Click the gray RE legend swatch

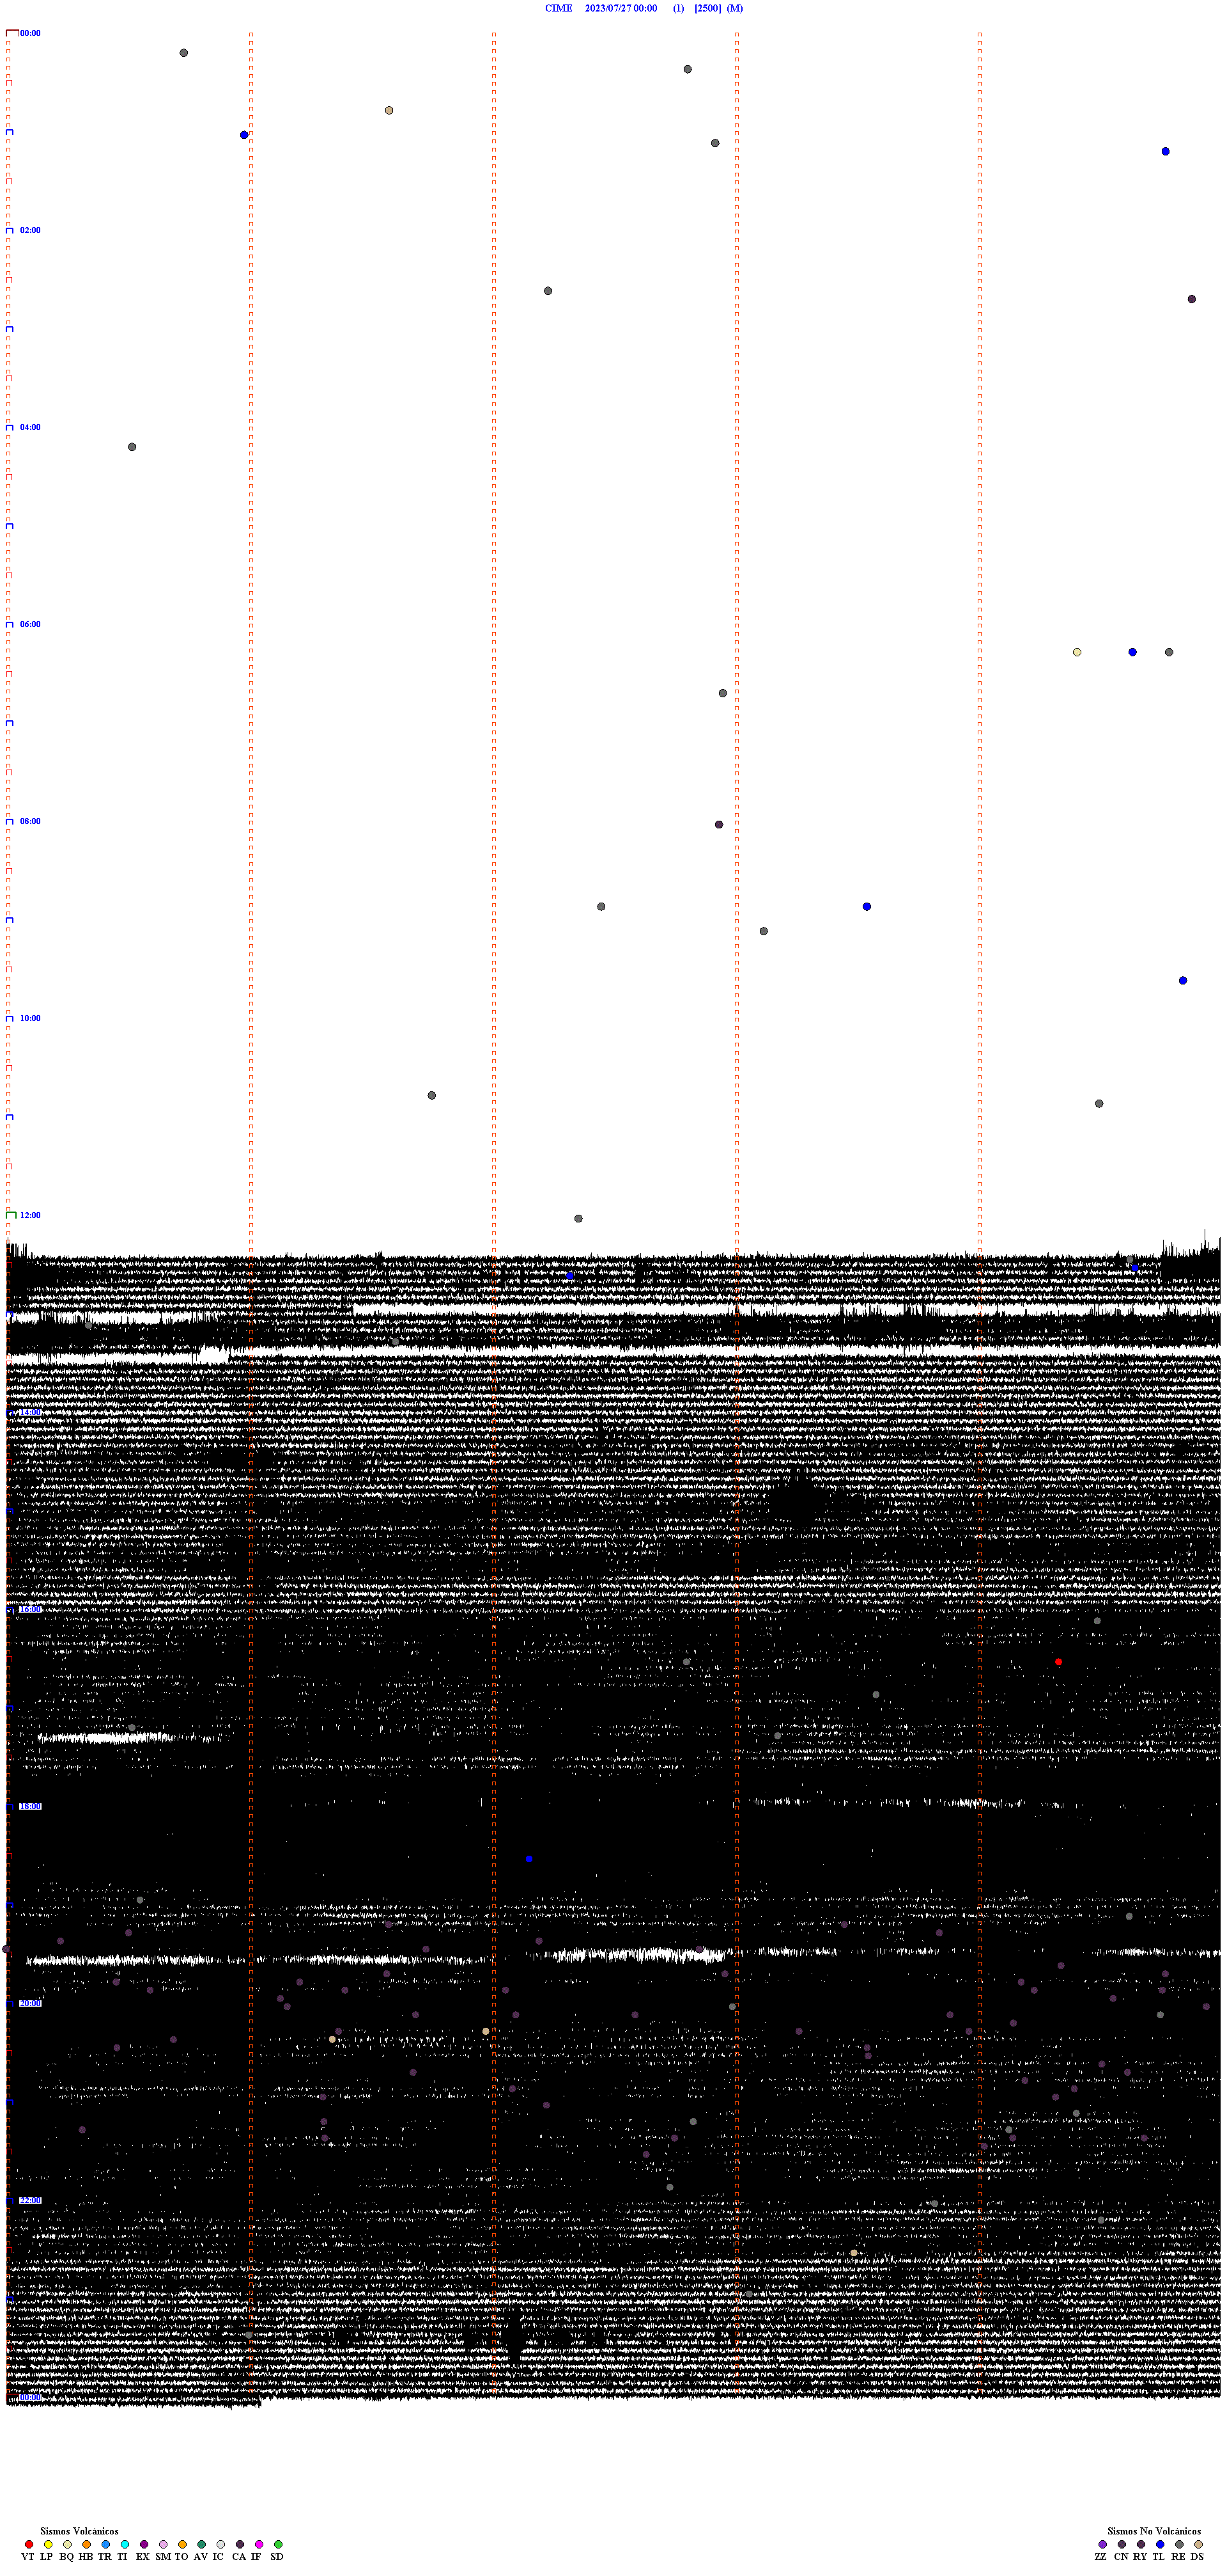1179,2545
